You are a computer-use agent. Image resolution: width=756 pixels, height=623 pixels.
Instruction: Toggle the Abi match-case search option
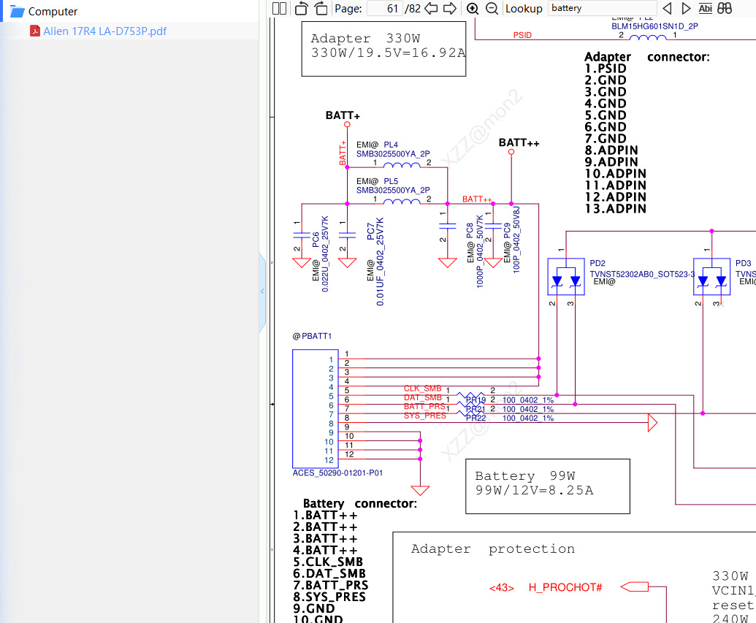tap(706, 8)
